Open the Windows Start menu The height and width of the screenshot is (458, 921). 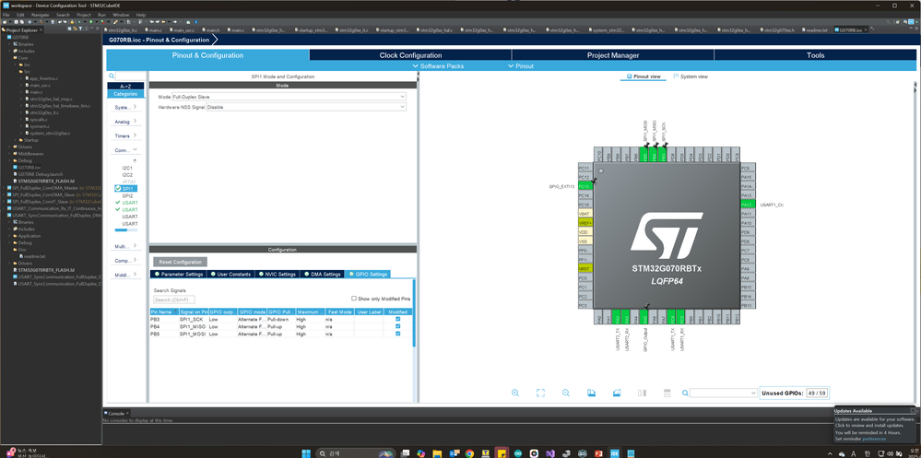[x=306, y=453]
